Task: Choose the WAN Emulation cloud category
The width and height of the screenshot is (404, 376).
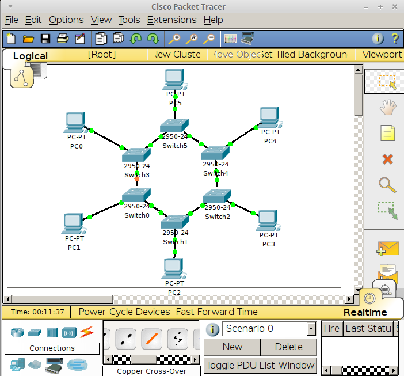Action: (x=35, y=364)
